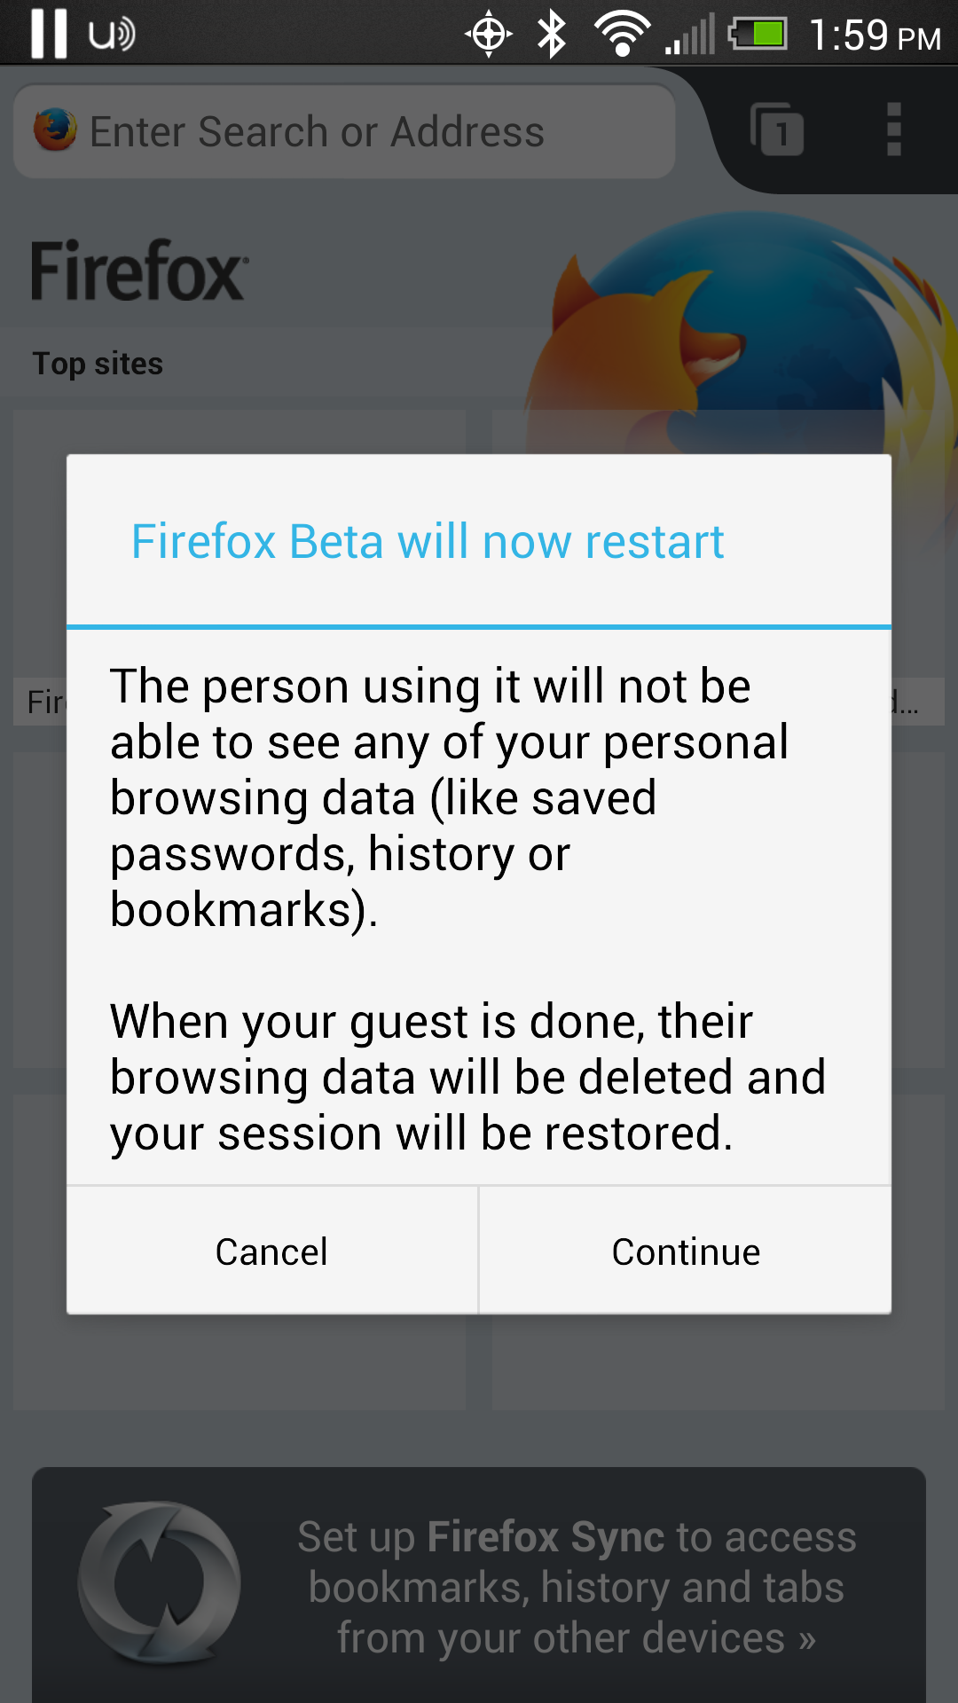Open the three-dot browser menu
Image resolution: width=958 pixels, height=1703 pixels.
(893, 131)
